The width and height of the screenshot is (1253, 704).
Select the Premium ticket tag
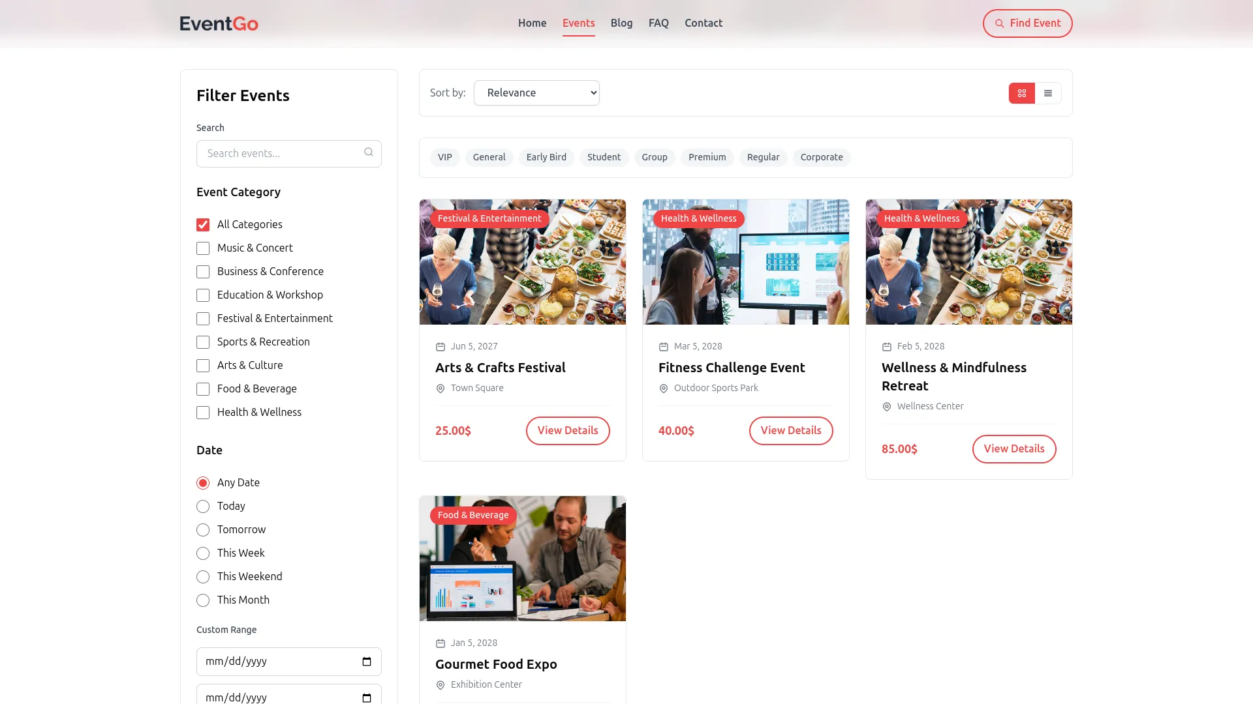[x=707, y=158]
